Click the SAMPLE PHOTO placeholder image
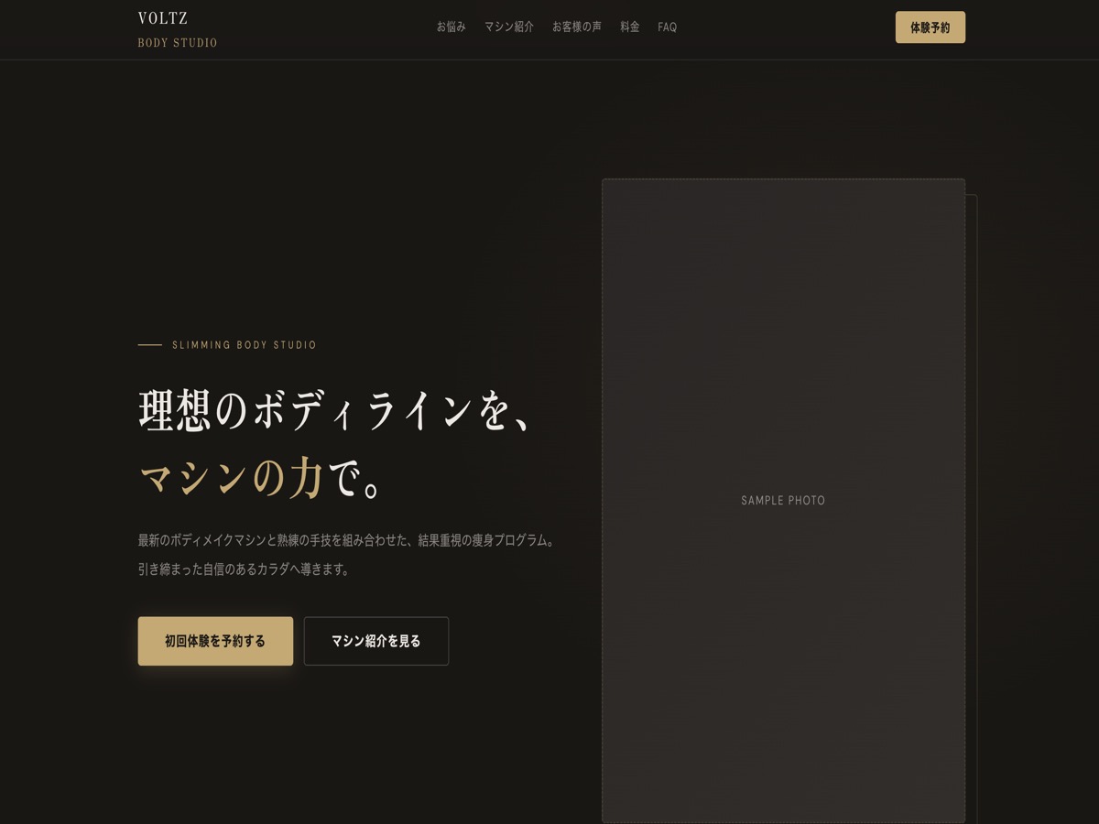The image size is (1099, 824). 783,501
